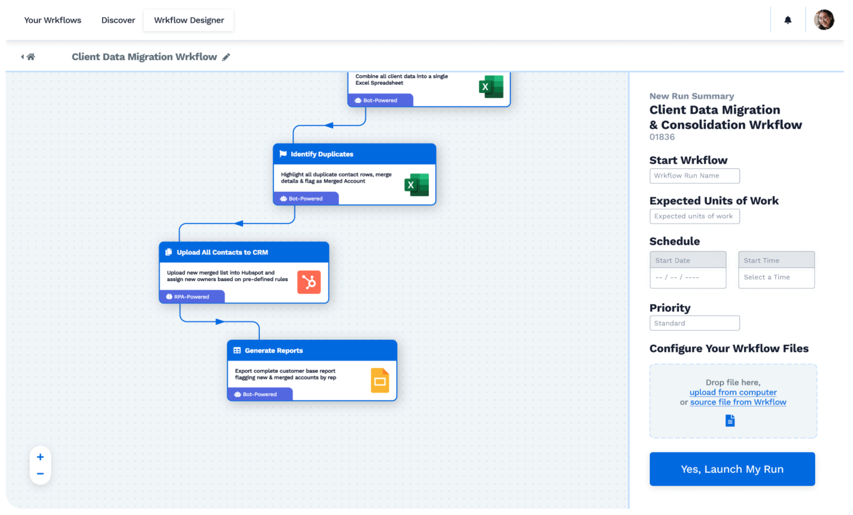This screenshot has height=515, width=853.
Task: Click HubSpot icon in Upload Contacts card
Action: tap(309, 282)
